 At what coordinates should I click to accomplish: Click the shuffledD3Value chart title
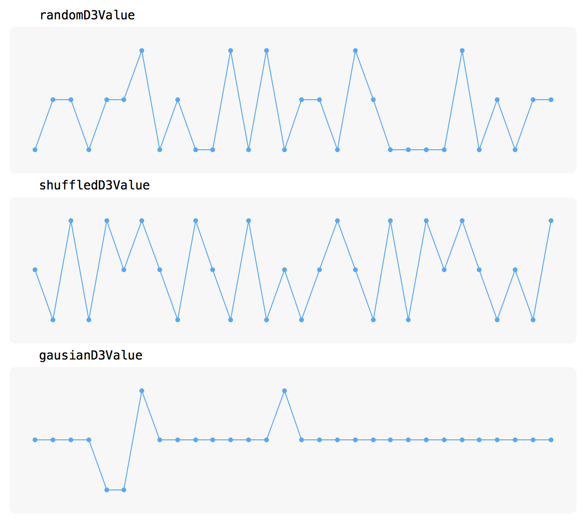point(95,185)
